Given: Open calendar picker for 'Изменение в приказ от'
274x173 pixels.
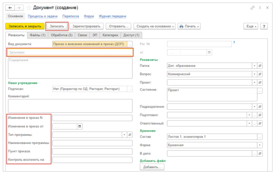Looking at the screenshot, I should click(x=80, y=126).
